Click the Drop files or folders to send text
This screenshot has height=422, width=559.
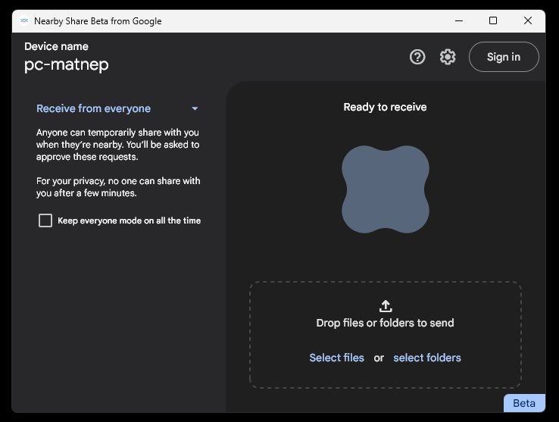[385, 323]
